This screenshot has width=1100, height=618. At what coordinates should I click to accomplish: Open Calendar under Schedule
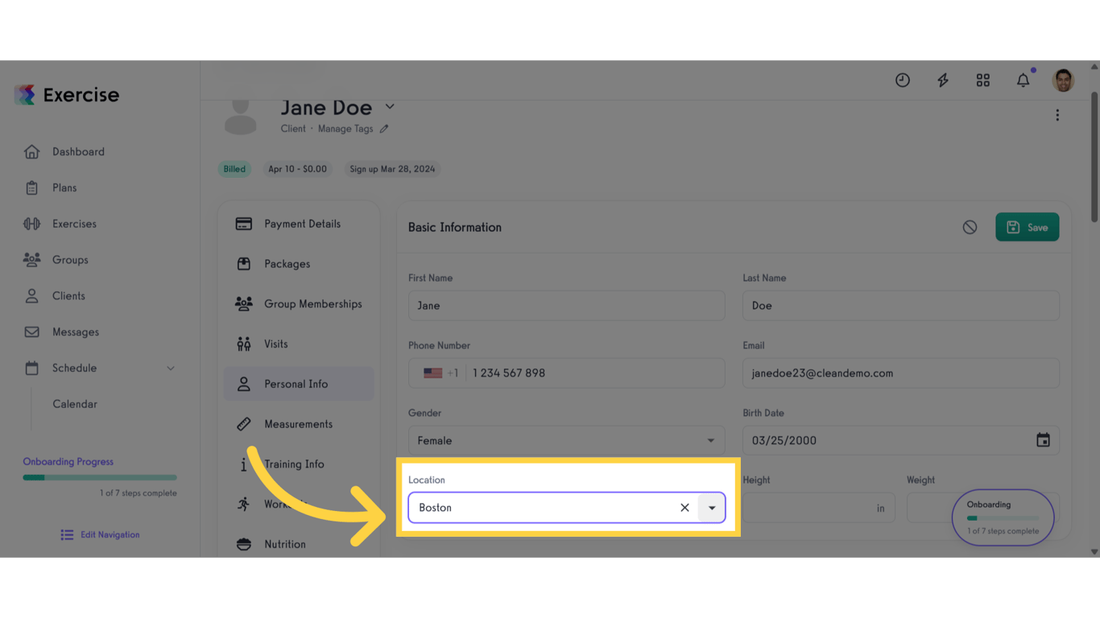75,404
